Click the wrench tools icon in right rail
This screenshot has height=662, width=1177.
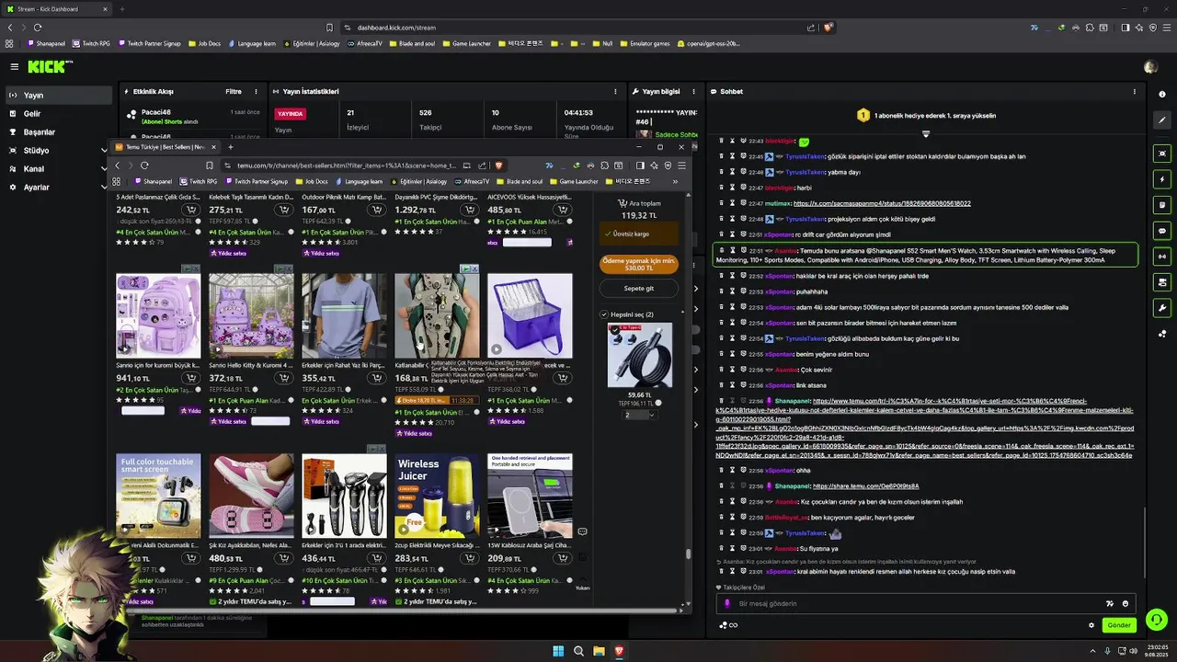1162,308
